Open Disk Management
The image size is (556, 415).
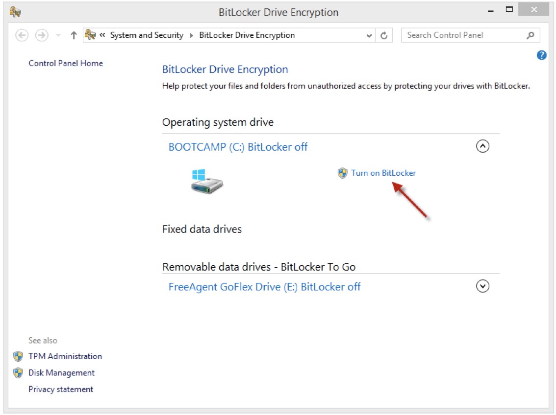coord(62,373)
